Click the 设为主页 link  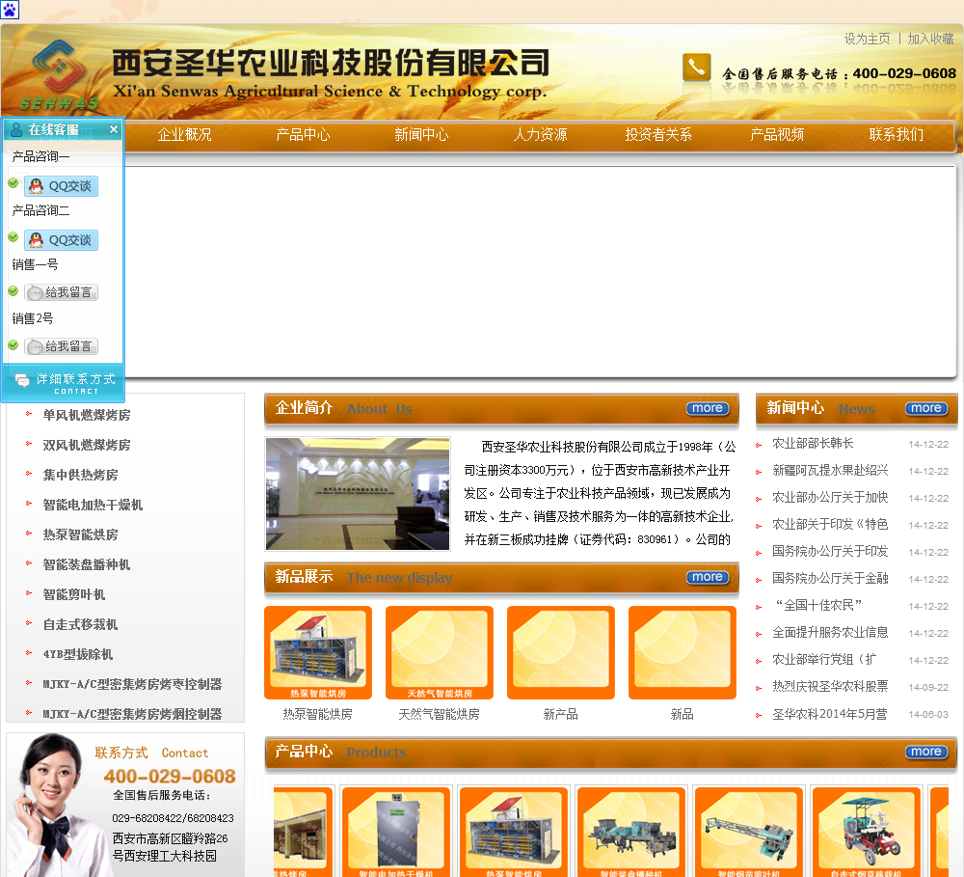point(867,39)
